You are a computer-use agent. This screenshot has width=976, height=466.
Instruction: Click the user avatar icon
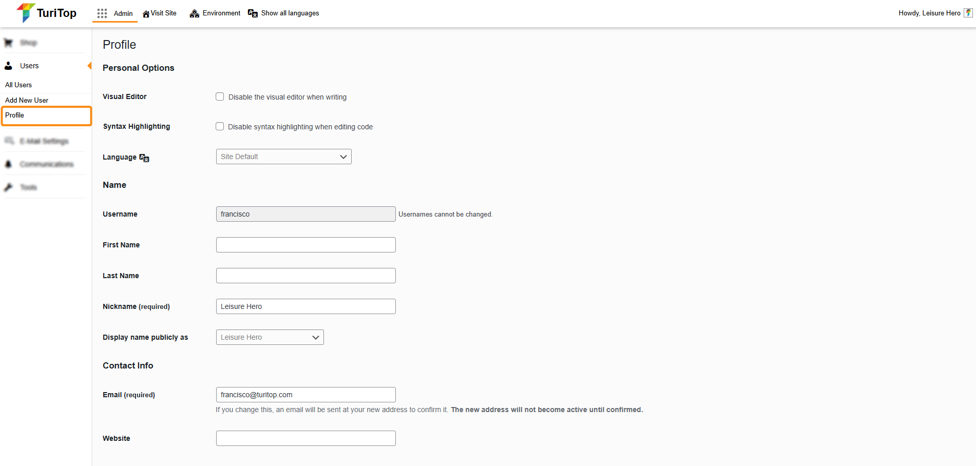click(x=968, y=13)
